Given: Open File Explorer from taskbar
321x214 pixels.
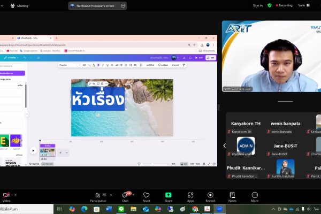Looking at the screenshot, I should click(x=133, y=209).
